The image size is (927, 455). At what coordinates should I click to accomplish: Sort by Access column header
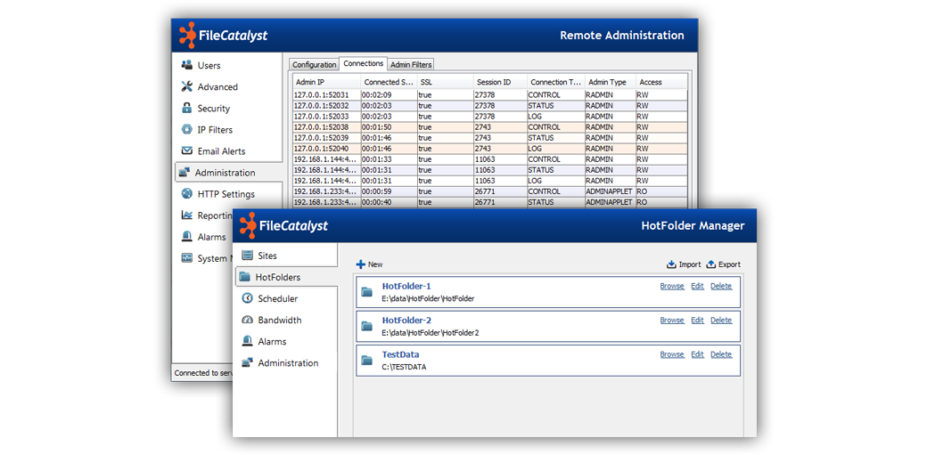point(661,82)
